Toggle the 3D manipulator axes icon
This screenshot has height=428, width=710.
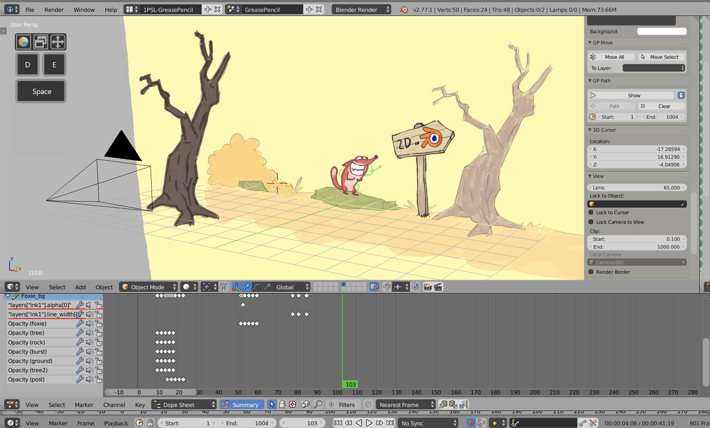click(x=236, y=287)
